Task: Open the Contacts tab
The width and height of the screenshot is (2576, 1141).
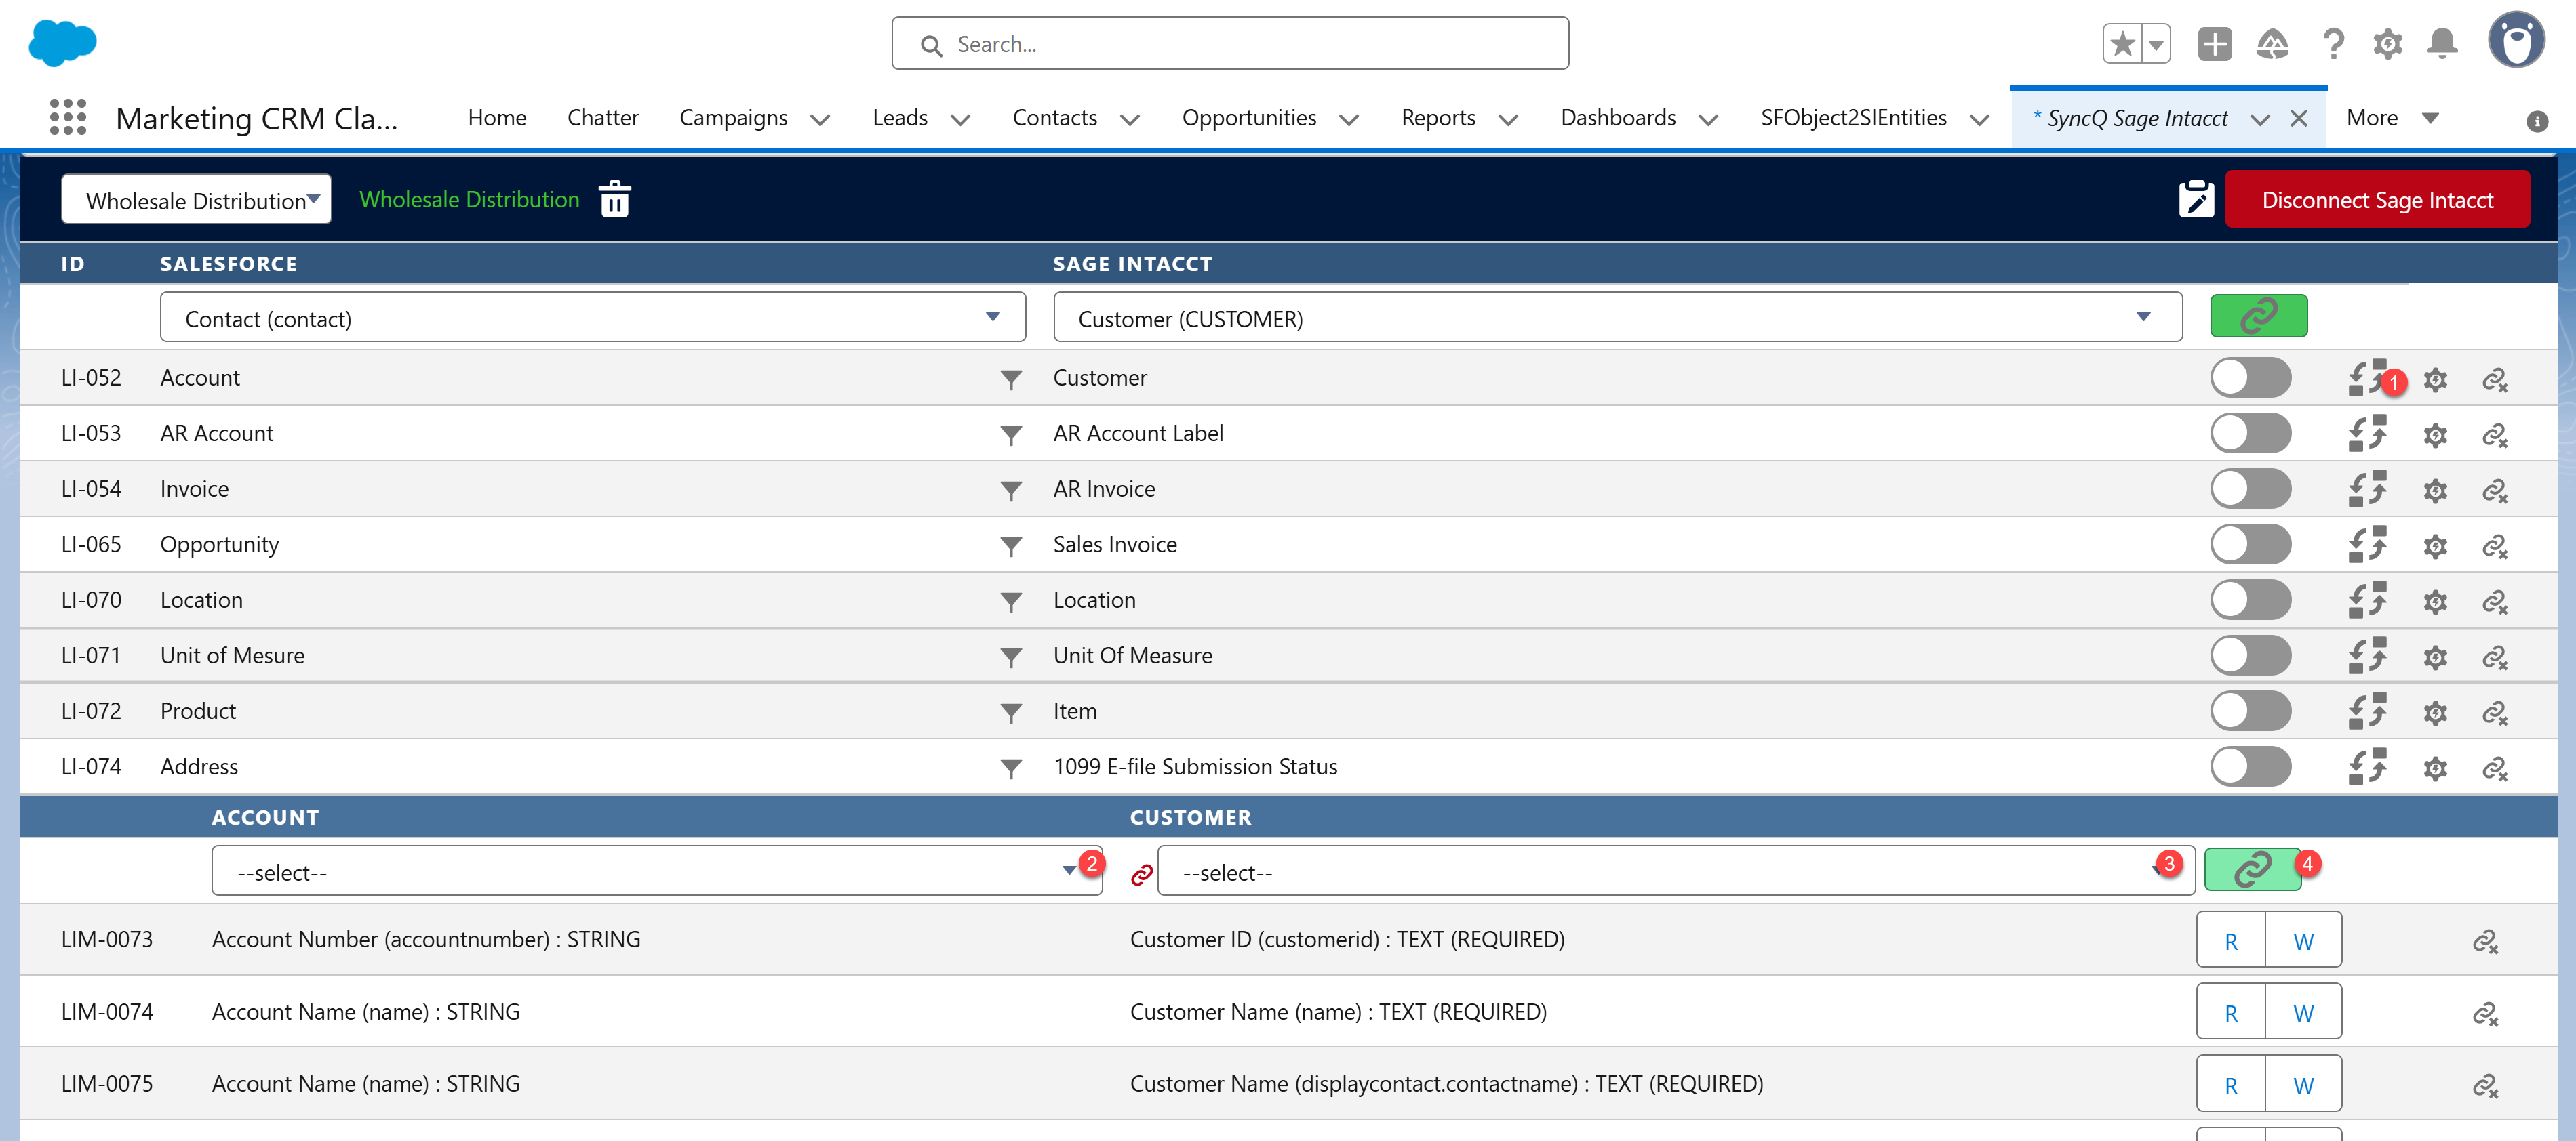Action: tap(1054, 118)
